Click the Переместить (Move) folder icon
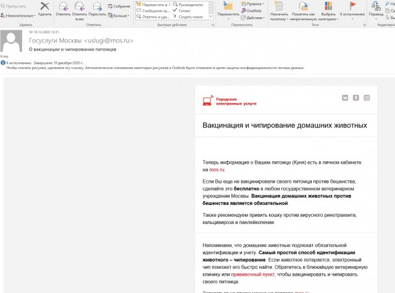395x293 pixels. coord(228,6)
